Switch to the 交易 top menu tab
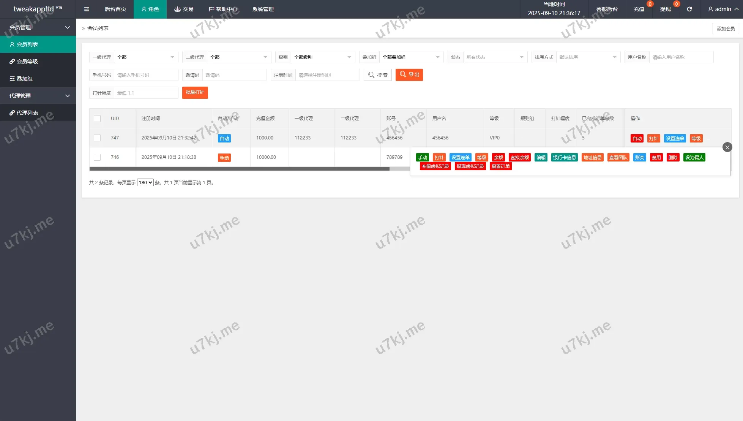 (x=184, y=9)
